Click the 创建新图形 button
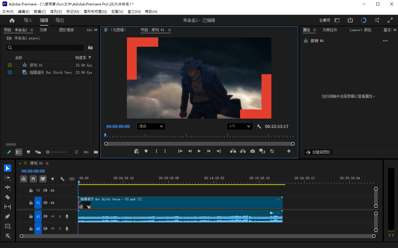The height and width of the screenshot is (248, 398). [x=318, y=152]
